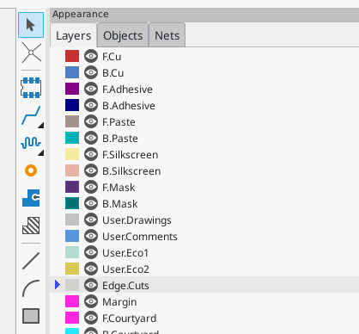Screen dimensions: 359x334
Task: Open Route Tracks tool submenu arrow
Action: tap(41, 126)
